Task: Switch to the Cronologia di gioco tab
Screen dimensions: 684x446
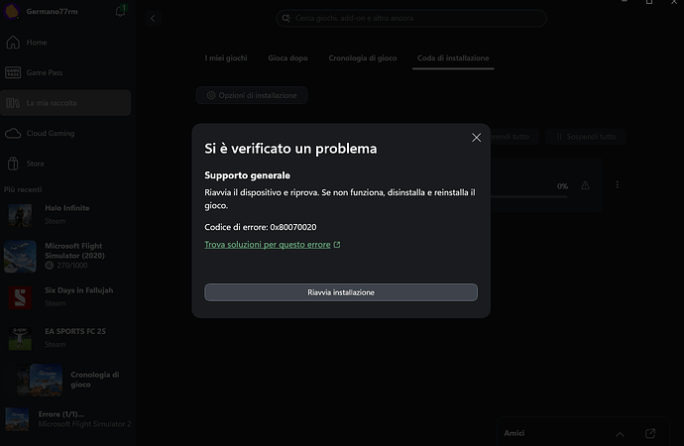Action: 361,58
